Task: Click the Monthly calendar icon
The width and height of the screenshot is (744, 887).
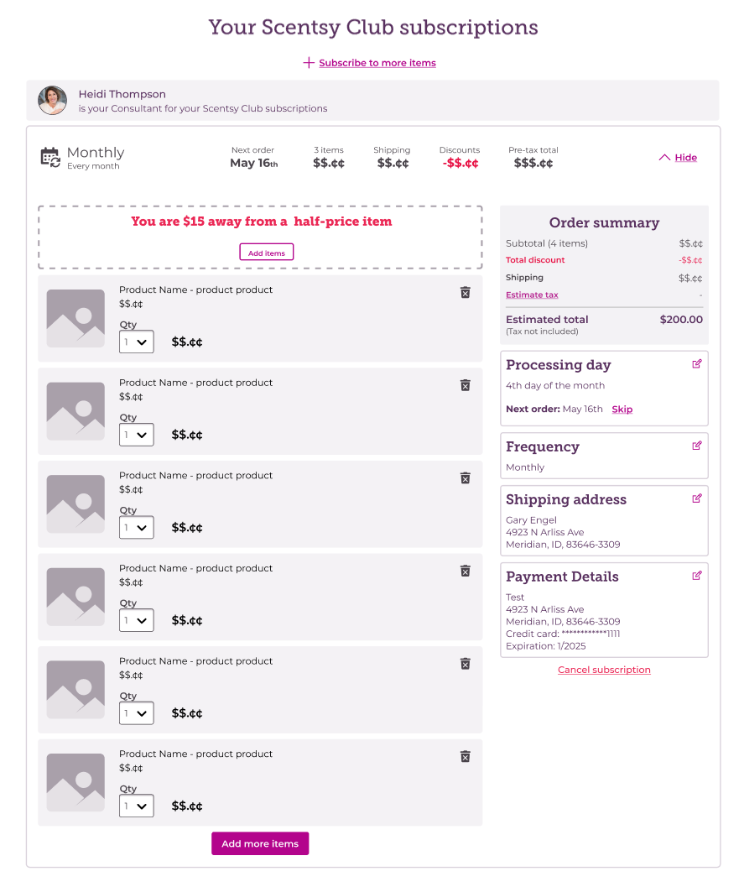Action: click(x=50, y=157)
